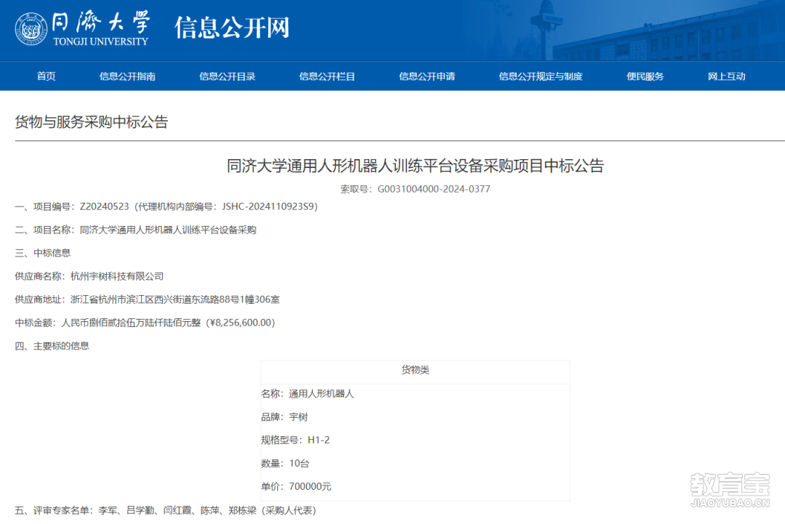This screenshot has width=785, height=524.
Task: Open the 信息公开指南 menu item
Action: coord(127,76)
